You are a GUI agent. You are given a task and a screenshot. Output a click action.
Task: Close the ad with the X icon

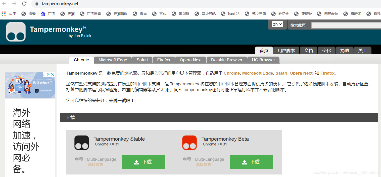(53, 75)
